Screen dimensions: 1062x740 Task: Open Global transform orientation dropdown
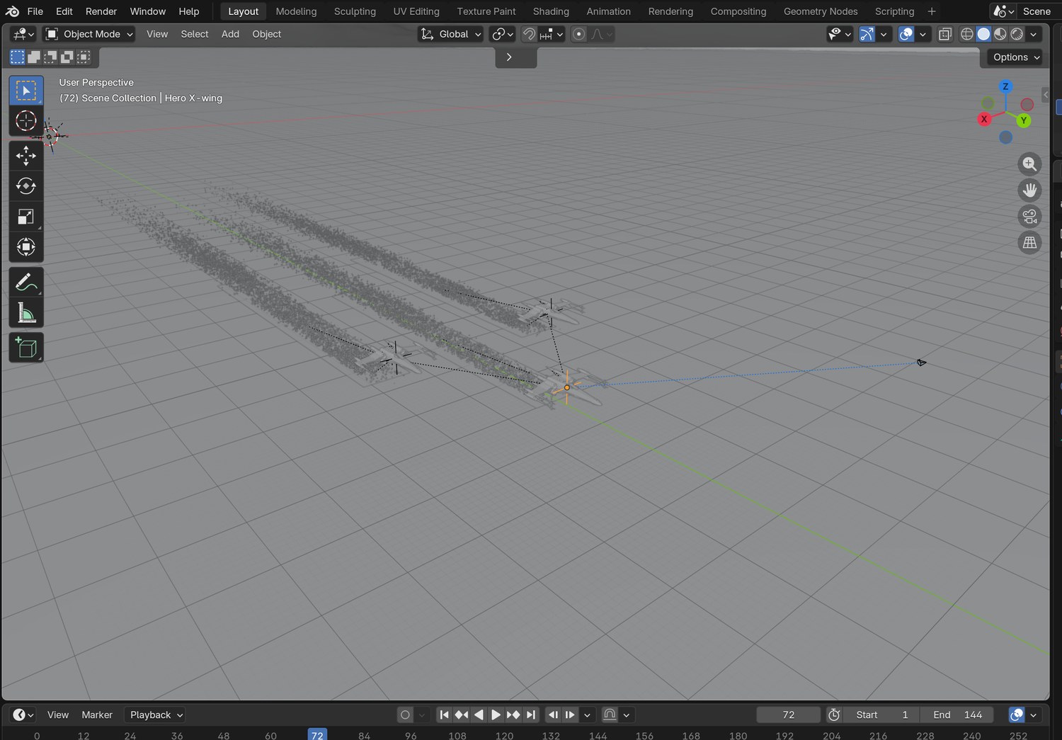coord(451,34)
